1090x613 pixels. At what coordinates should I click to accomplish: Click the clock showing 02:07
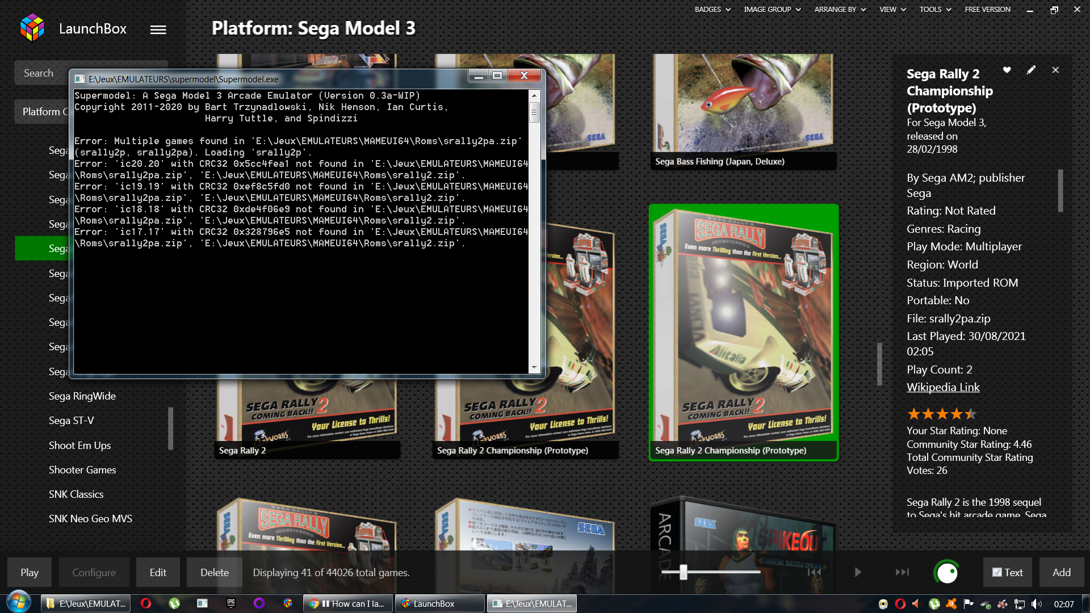point(1064,604)
